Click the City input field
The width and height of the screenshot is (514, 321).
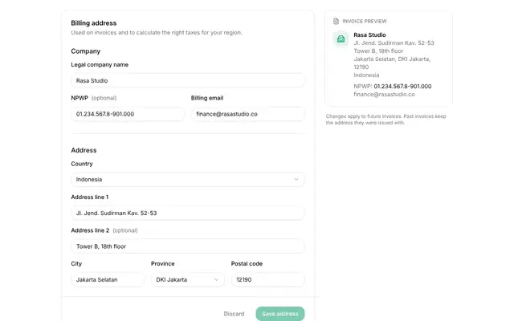pyautogui.click(x=108, y=280)
